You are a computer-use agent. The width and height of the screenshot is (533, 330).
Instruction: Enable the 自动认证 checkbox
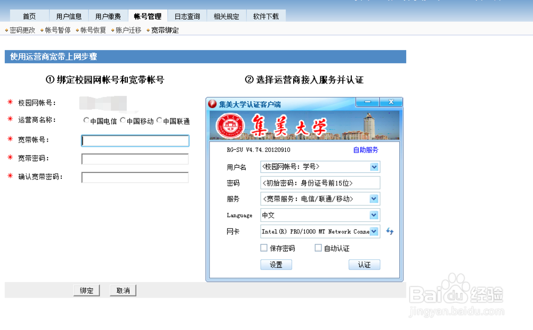(x=318, y=247)
